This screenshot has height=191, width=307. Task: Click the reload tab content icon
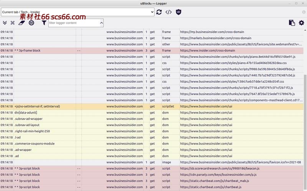[159, 12]
